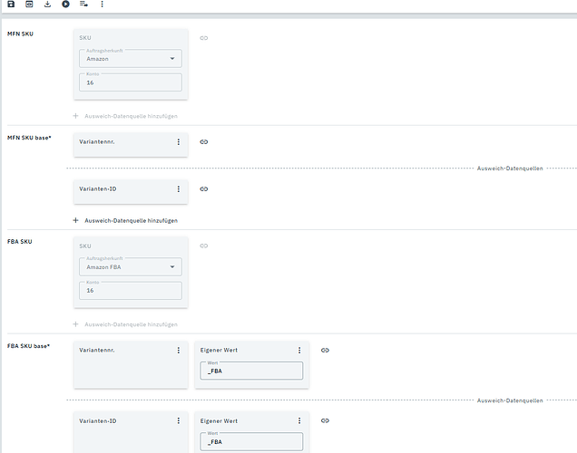This screenshot has width=577, height=453.
Task: Click the save icon in top toolbar
Action: click(11, 5)
